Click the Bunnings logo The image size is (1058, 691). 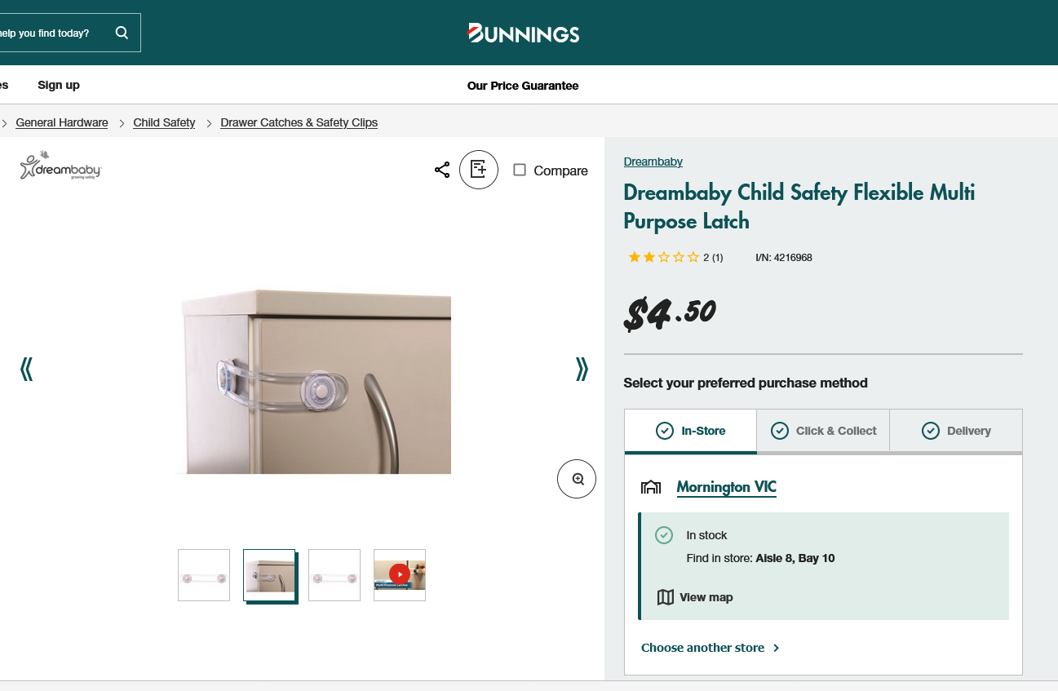[523, 33]
